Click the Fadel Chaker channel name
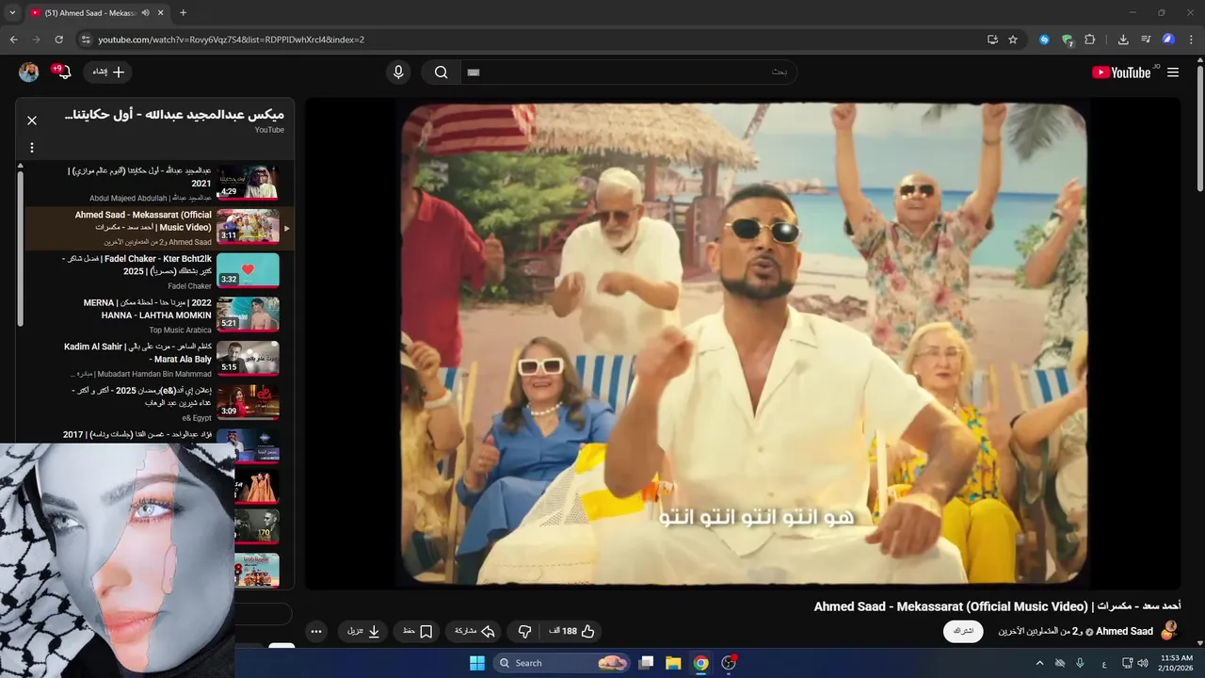Viewport: 1205px width, 678px height. point(190,286)
